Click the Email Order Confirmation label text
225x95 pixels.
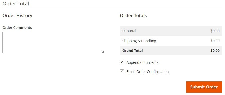pyautogui.click(x=147, y=72)
